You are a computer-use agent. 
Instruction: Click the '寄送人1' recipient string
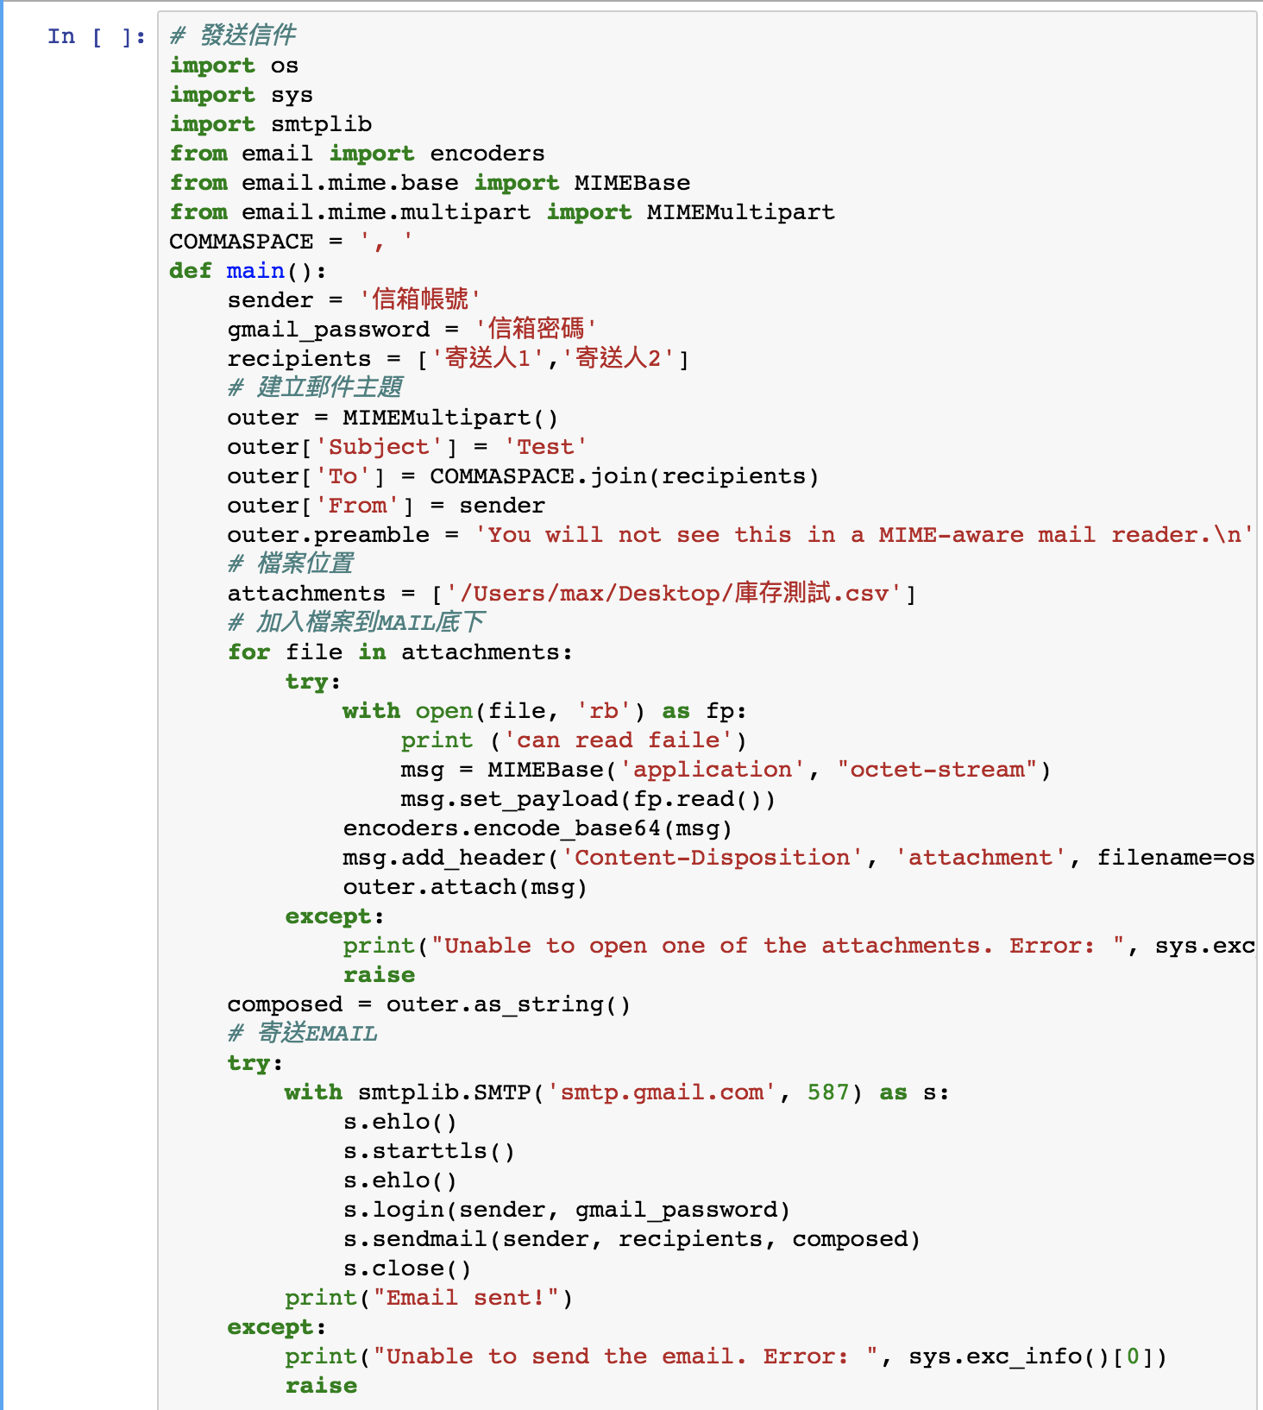[489, 358]
